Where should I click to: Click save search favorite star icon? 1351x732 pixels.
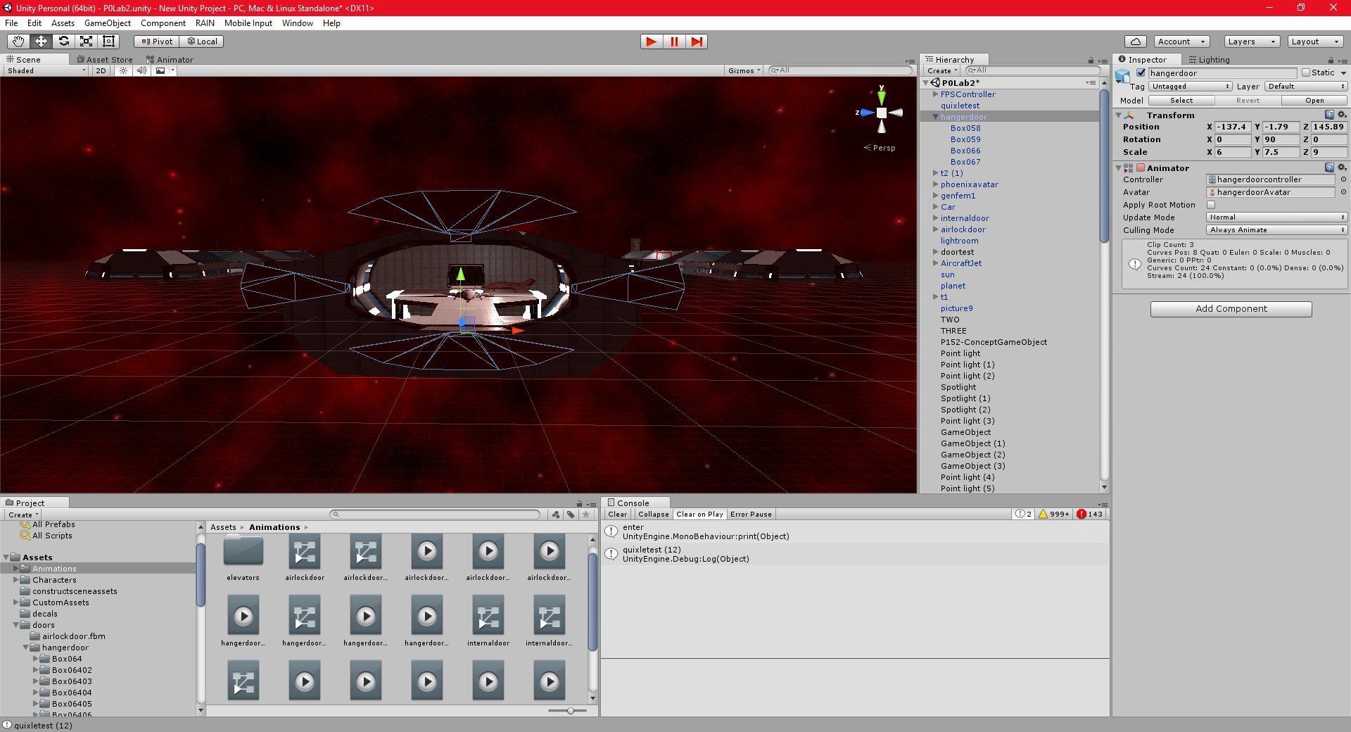tap(585, 515)
